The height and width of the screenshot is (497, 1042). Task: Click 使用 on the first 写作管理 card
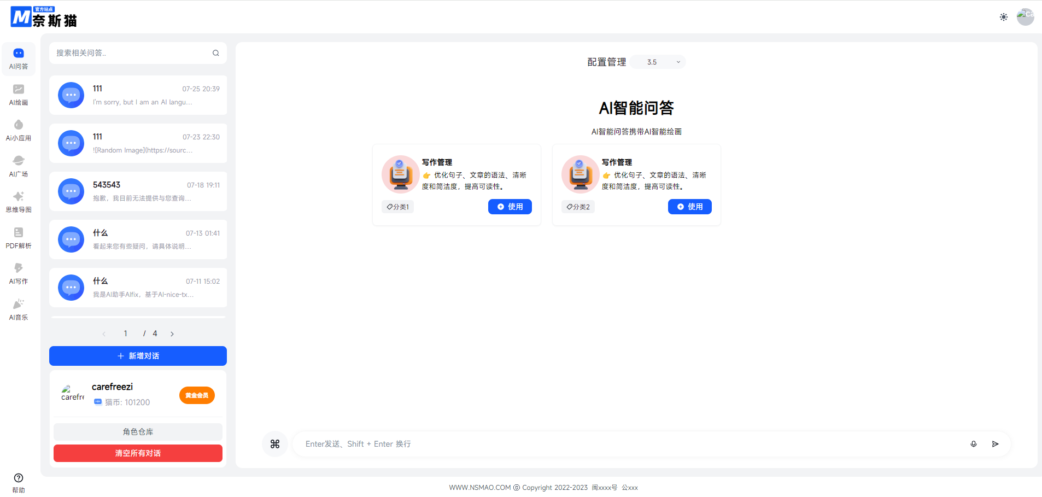tap(510, 207)
